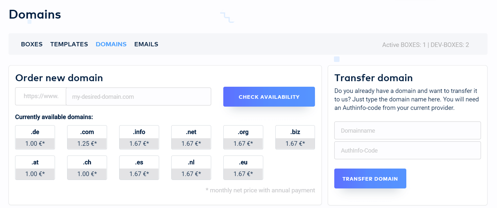Choose the .ch domain tile

87,168
